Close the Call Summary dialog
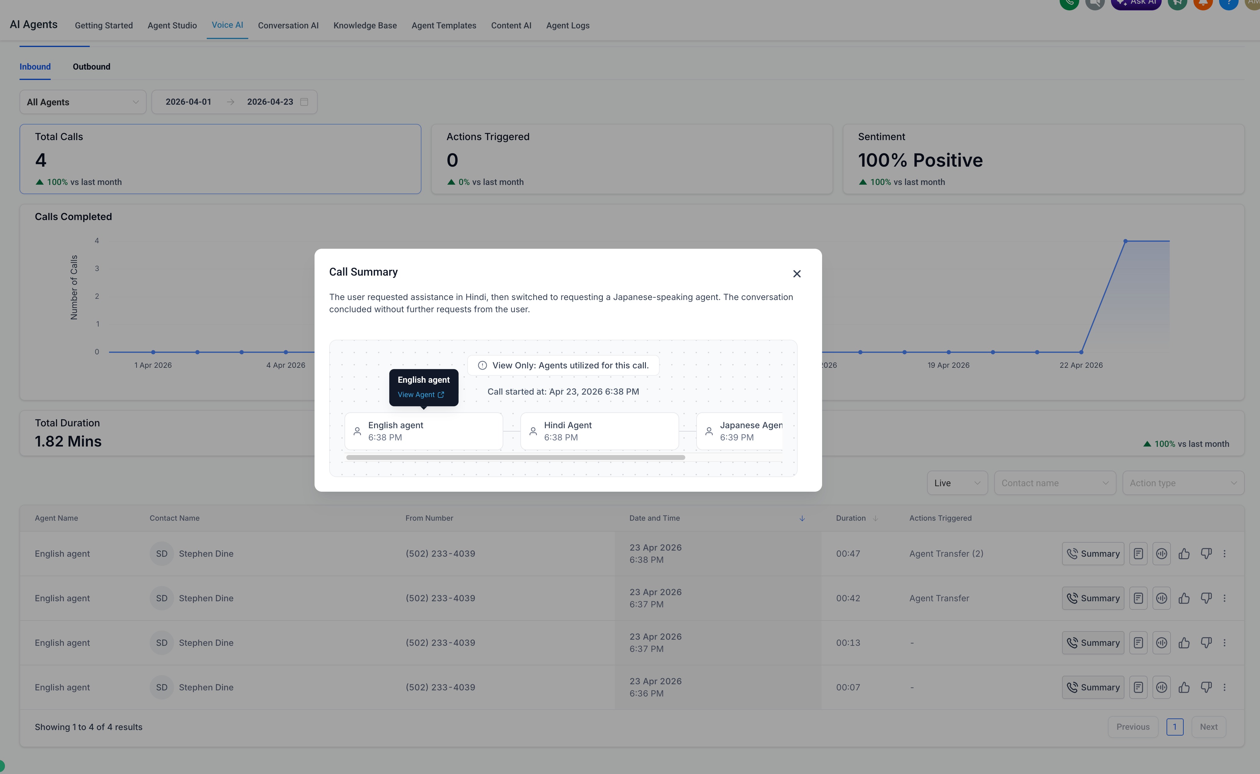This screenshot has height=774, width=1260. [796, 274]
